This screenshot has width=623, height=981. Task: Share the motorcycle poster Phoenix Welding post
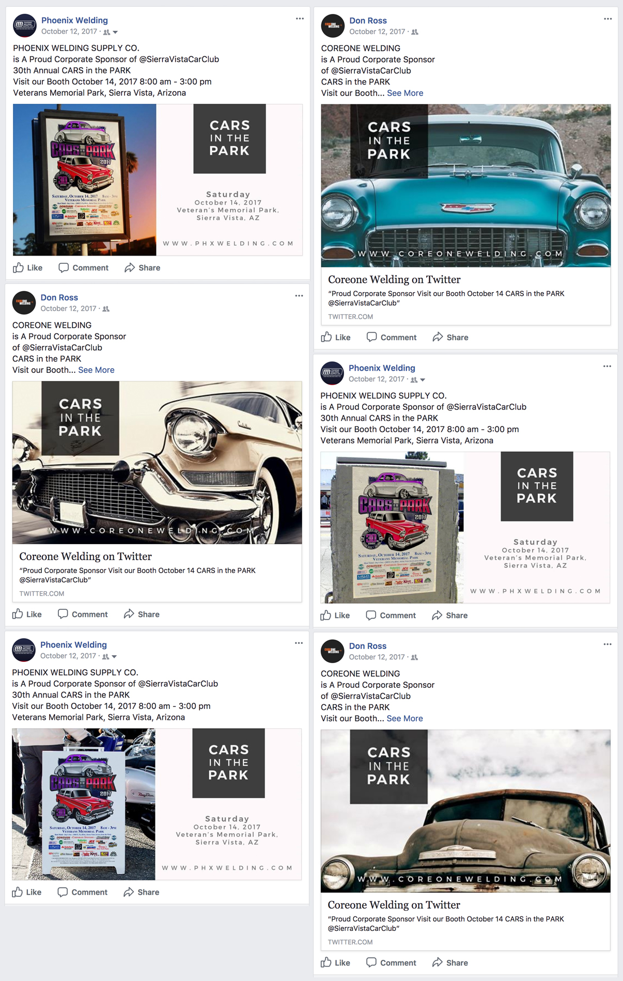(142, 892)
